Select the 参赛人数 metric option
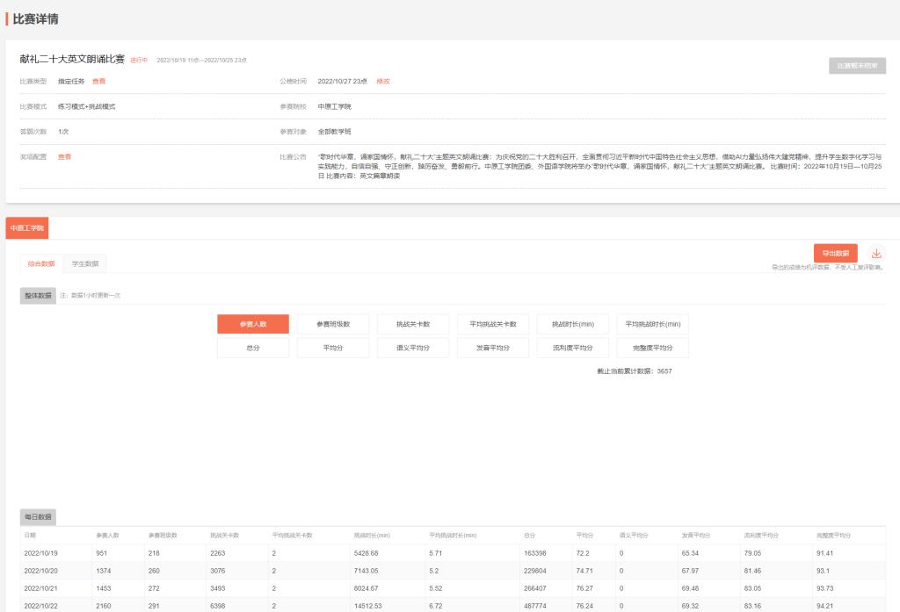900x612 pixels. [253, 324]
